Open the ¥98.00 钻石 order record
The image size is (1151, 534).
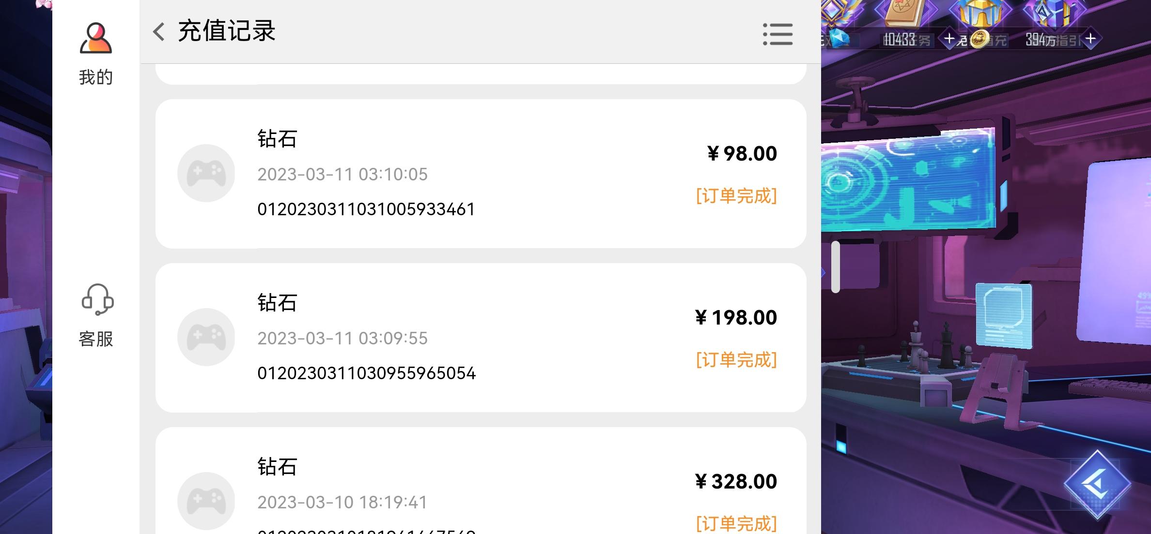point(481,174)
